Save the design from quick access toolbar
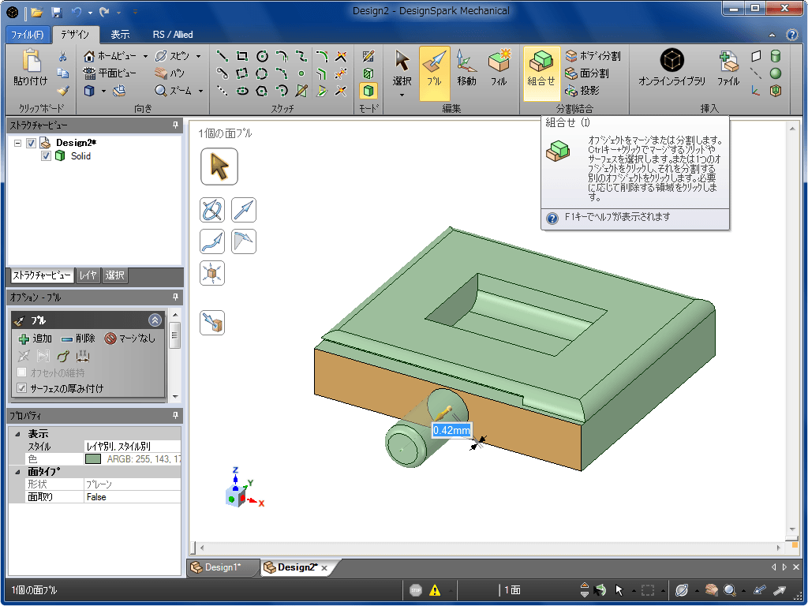Viewport: 808px width, 606px height. [x=57, y=11]
